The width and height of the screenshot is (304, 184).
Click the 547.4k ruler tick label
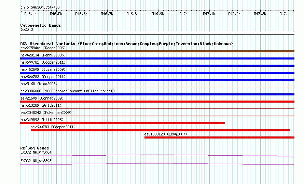point(286,14)
